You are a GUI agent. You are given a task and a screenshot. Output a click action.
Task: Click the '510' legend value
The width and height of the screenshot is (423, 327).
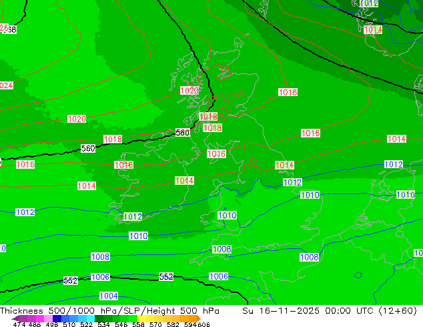(69, 324)
